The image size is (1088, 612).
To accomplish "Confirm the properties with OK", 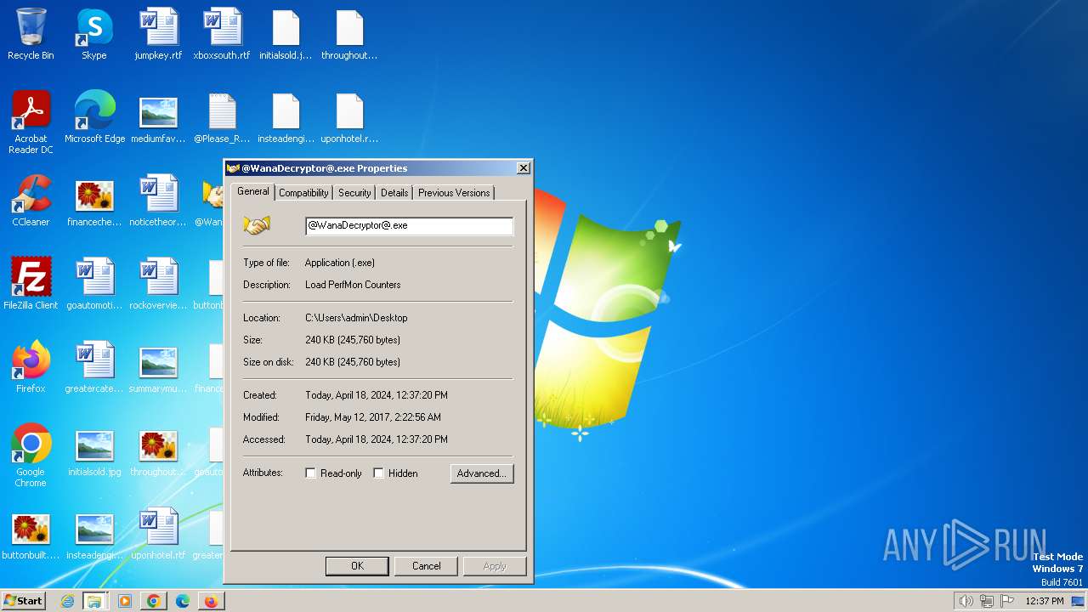I will (357, 566).
